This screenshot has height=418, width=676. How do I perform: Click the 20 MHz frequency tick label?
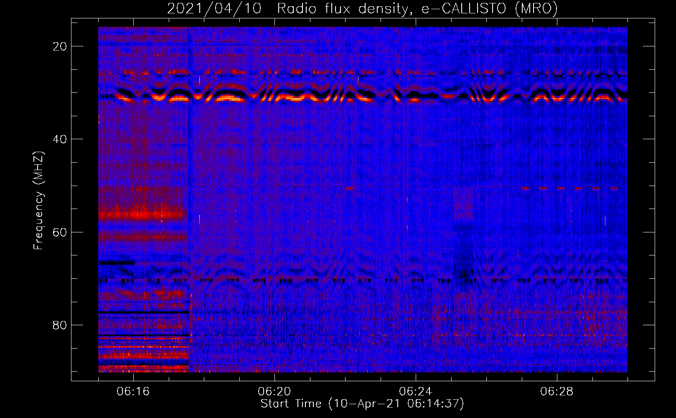tap(60, 46)
